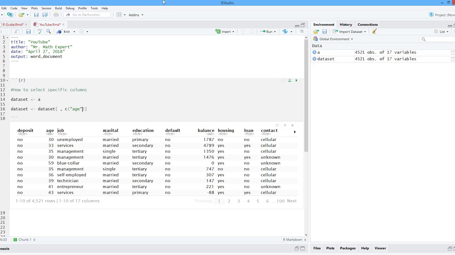Close the chunk output
The width and height of the screenshot is (455, 255).
[x=293, y=125]
